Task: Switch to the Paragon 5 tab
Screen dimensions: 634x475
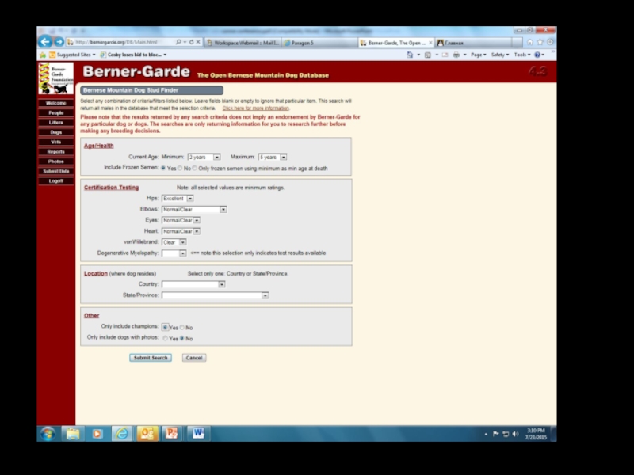Action: (x=319, y=43)
